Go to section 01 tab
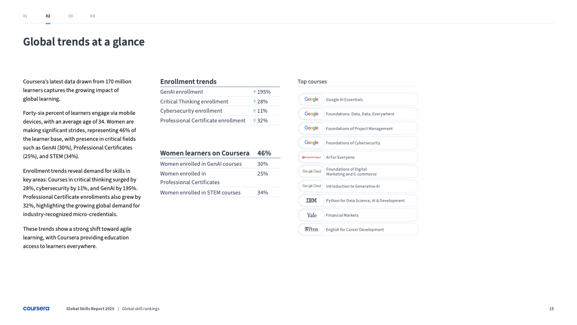The image size is (577, 325). (25, 16)
